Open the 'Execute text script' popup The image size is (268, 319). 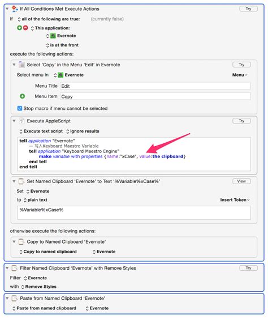pos(41,131)
